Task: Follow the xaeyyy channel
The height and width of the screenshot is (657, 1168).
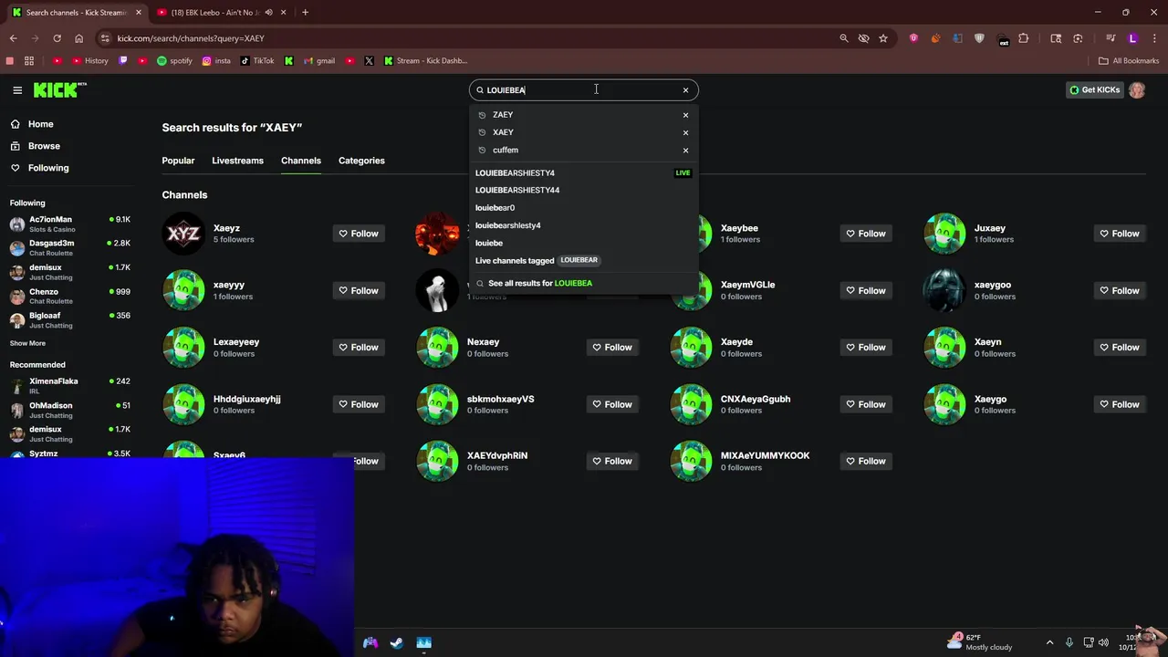Action: coord(359,290)
